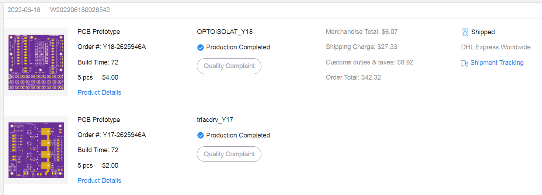Open Product Details for order Y17-2625946A
This screenshot has height=195, width=542.
99,181
